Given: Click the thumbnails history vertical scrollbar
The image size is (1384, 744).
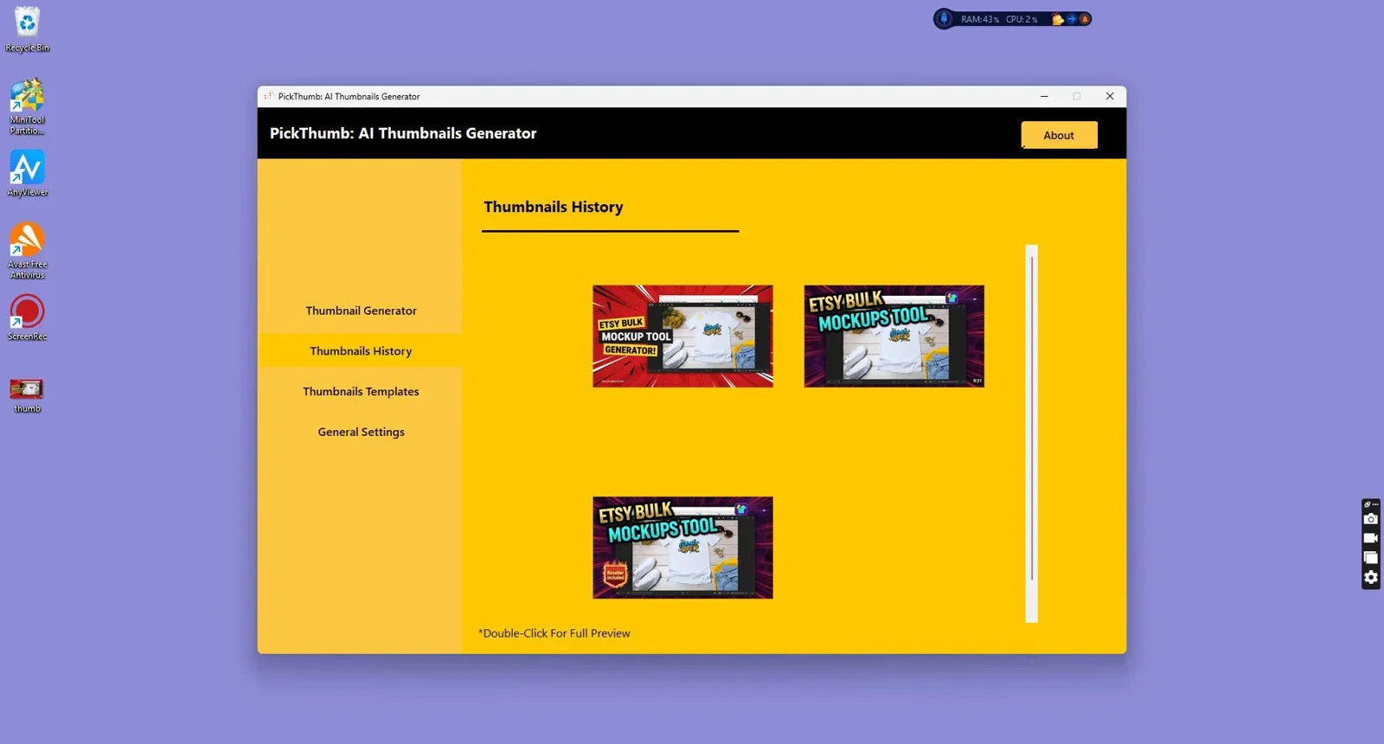Looking at the screenshot, I should click(1031, 433).
